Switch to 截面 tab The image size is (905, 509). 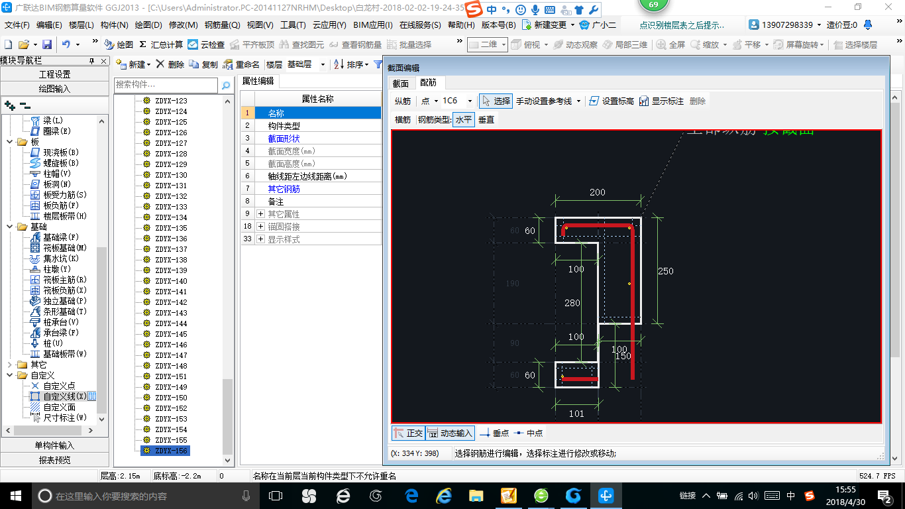click(401, 84)
